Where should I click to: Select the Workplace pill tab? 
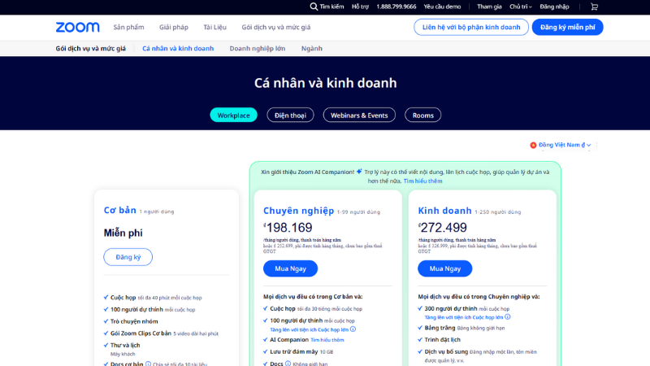[233, 115]
